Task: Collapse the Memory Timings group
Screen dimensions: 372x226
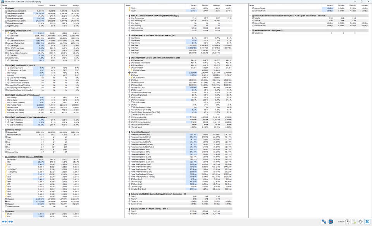Action: [3, 130]
